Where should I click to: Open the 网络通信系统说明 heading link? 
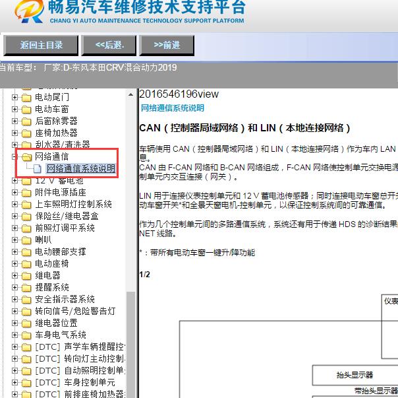click(173, 108)
